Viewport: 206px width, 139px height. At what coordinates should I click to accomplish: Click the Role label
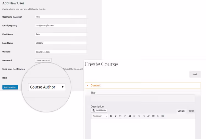click(x=5, y=78)
